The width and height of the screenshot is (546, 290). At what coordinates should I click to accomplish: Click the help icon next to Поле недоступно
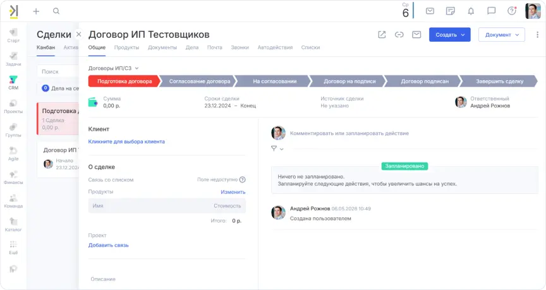coord(243,179)
